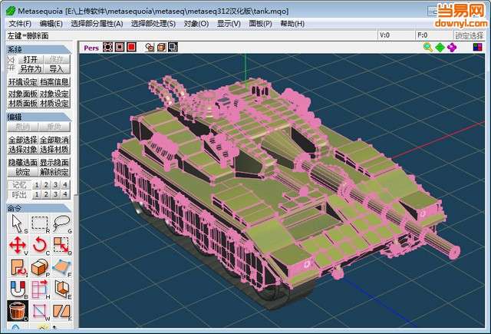Choose the Rectangle selection tool (R)
This screenshot has height=334, width=491.
point(39,223)
